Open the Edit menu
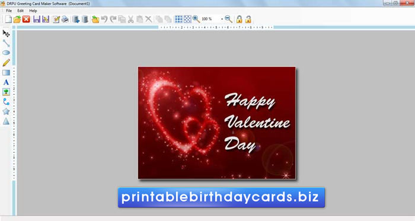 (20, 11)
